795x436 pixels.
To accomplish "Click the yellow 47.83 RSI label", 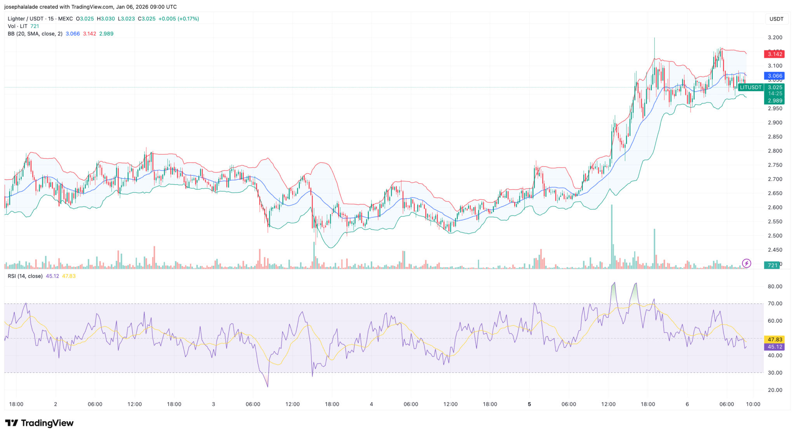I will point(774,339).
